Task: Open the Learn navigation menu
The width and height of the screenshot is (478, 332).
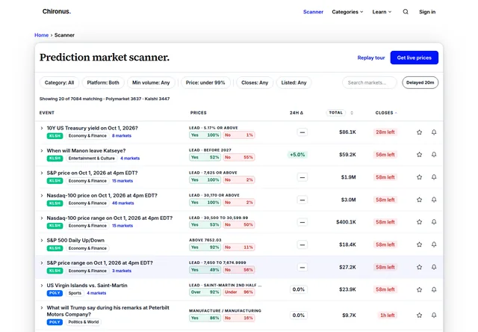Action: 382,12
